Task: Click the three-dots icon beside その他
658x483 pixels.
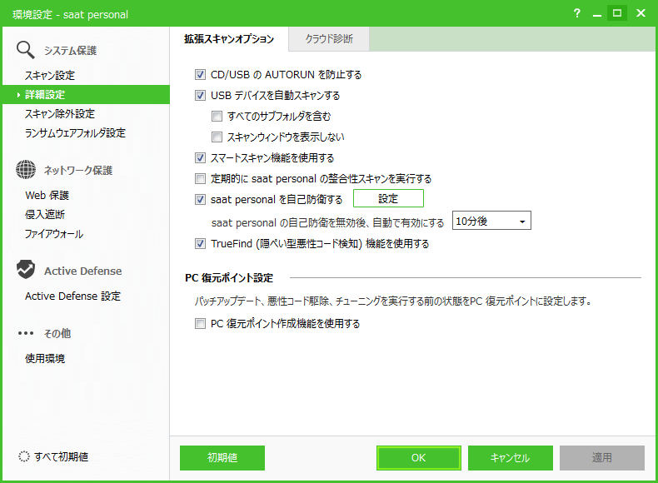Action: pyautogui.click(x=26, y=333)
